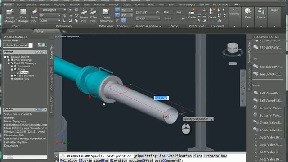288x162 pixels.
Task: Select the Source Files side tab
Action: [51, 52]
